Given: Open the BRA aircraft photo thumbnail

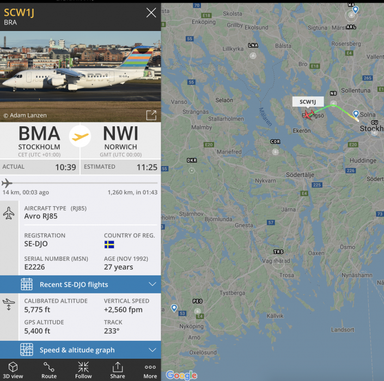Looking at the screenshot, I should [81, 76].
